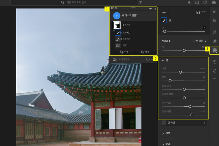This screenshot has width=219, height=146.
Task: Click the 어두운 영역 shadows slider handle
Action: [184, 98]
